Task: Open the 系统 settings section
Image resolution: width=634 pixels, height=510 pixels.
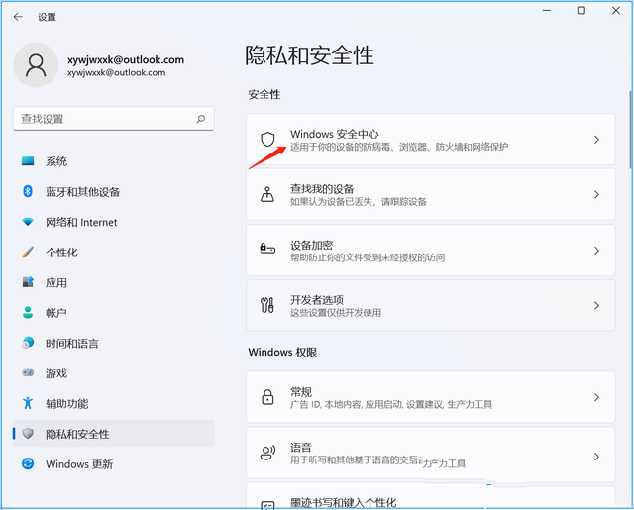Action: [x=114, y=161]
